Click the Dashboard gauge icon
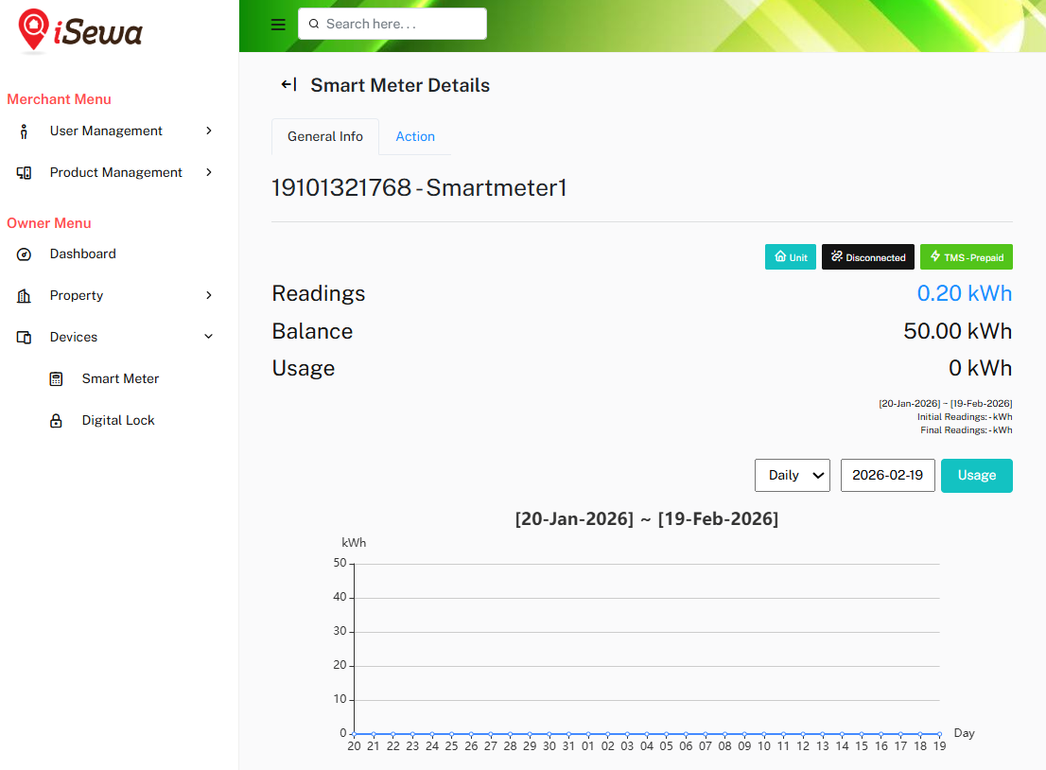This screenshot has width=1046, height=770. pos(25,254)
